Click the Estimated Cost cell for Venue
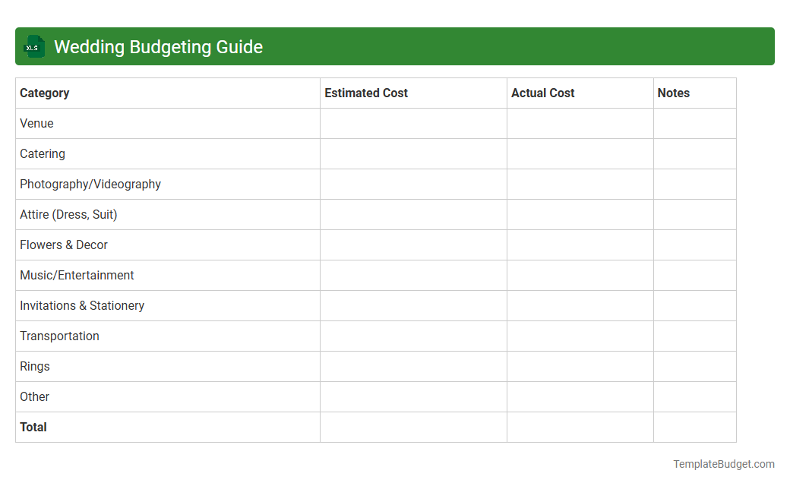The width and height of the screenshot is (790, 486). coord(413,123)
